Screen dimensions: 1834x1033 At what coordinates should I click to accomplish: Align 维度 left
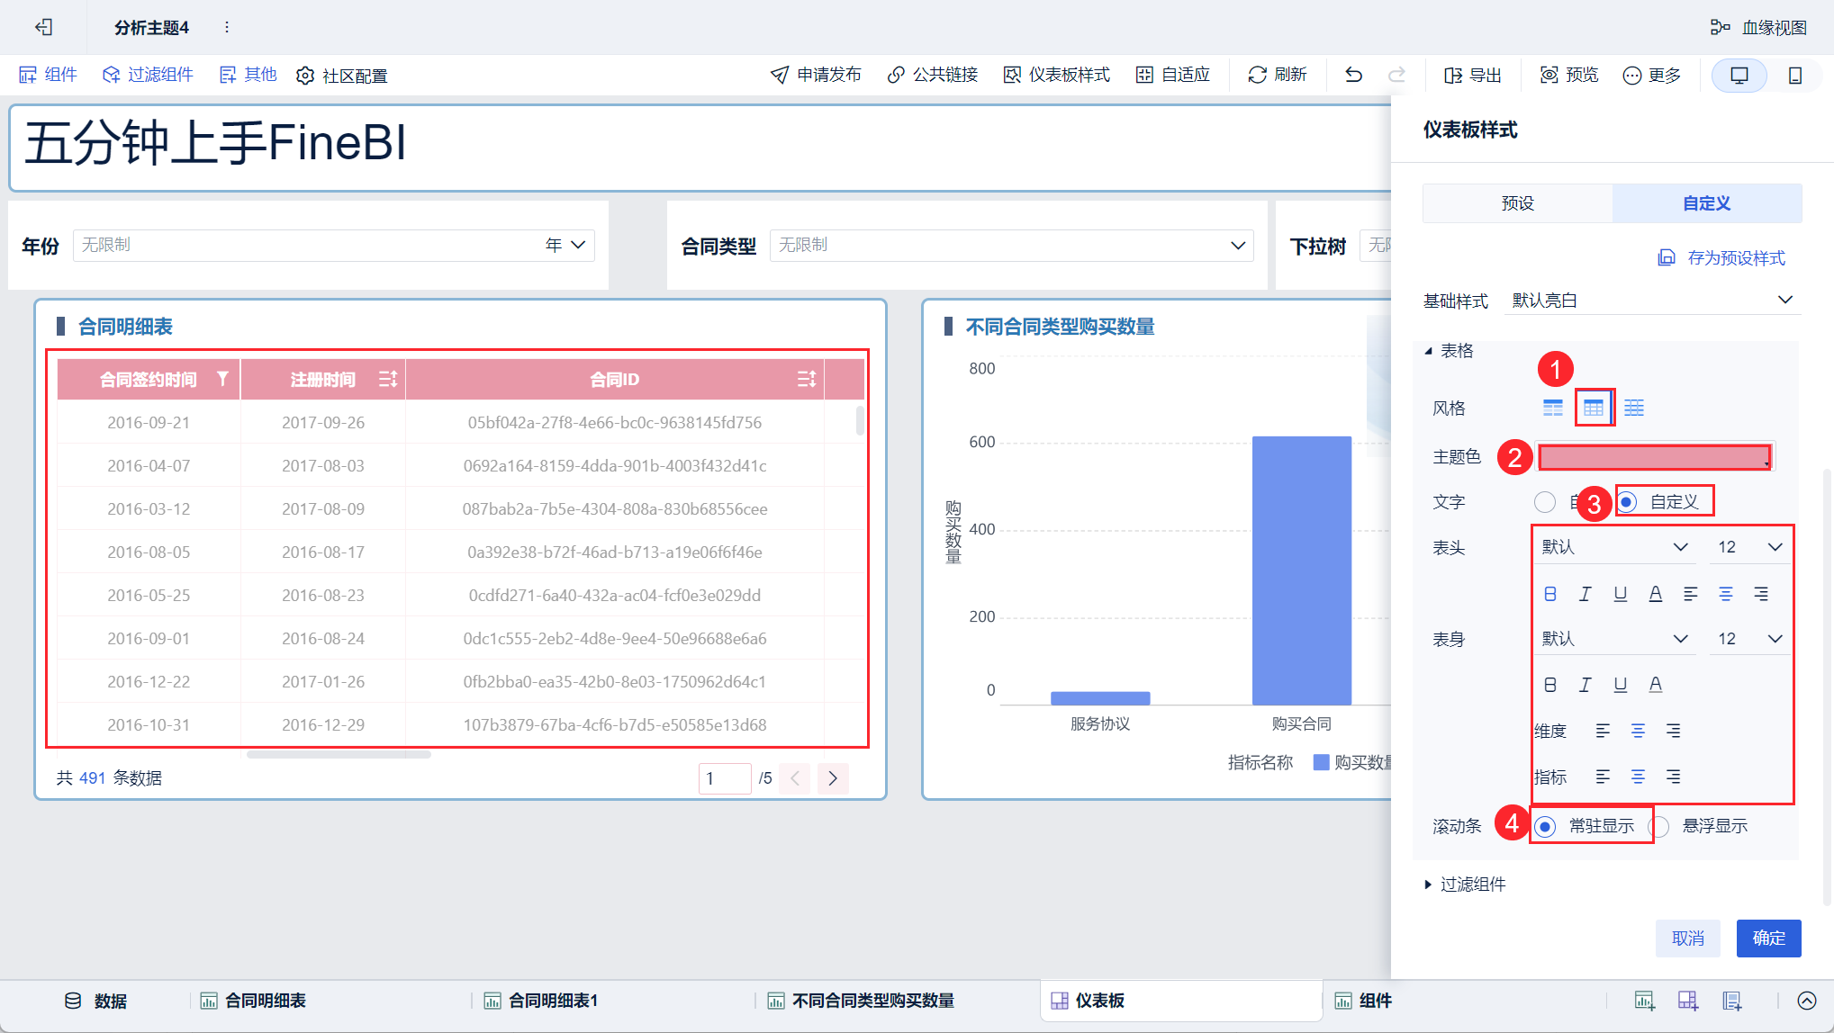(1603, 731)
